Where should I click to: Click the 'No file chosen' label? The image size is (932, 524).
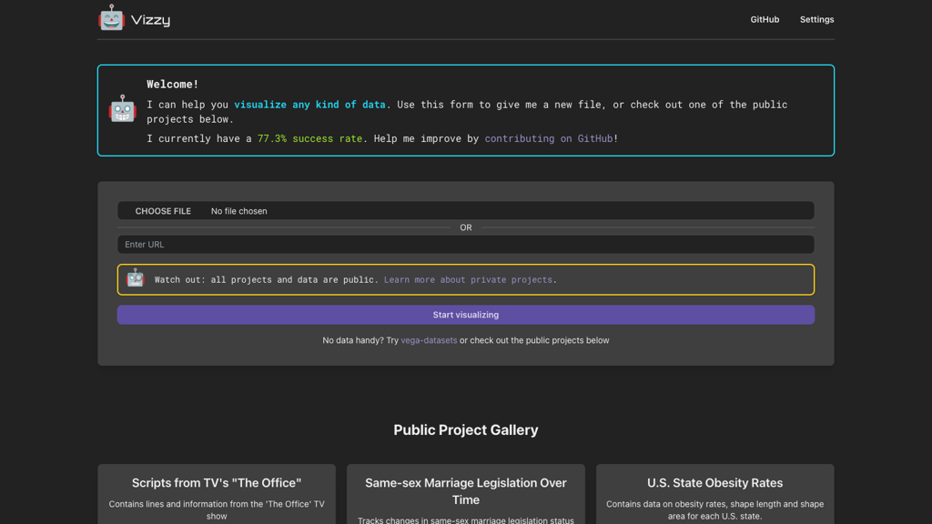tap(238, 211)
